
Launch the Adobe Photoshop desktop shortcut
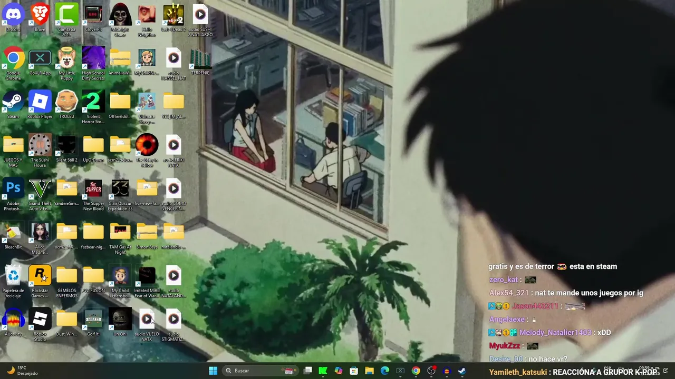[13, 195]
